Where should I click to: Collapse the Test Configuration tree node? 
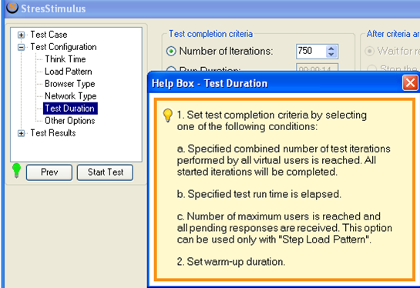click(21, 48)
